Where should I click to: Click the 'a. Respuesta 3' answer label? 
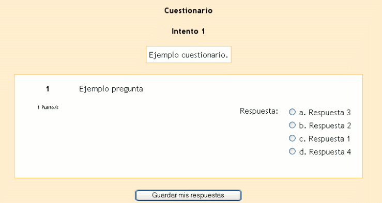pyautogui.click(x=325, y=113)
